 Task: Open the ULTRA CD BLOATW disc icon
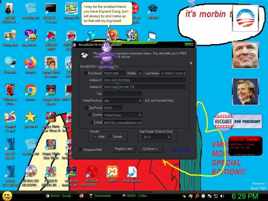[30, 176]
